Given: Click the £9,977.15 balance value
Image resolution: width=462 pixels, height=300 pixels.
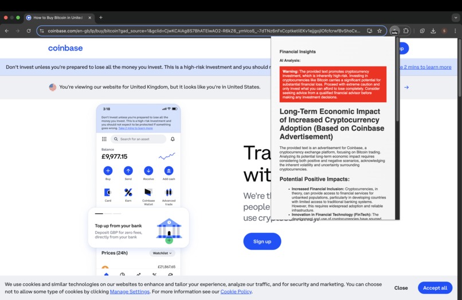Looking at the screenshot, I should (114, 157).
